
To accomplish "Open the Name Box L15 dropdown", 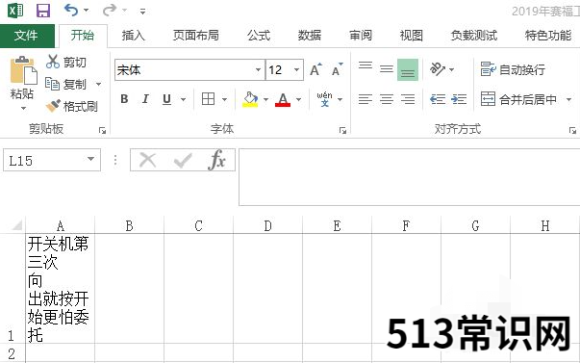I will [90, 159].
